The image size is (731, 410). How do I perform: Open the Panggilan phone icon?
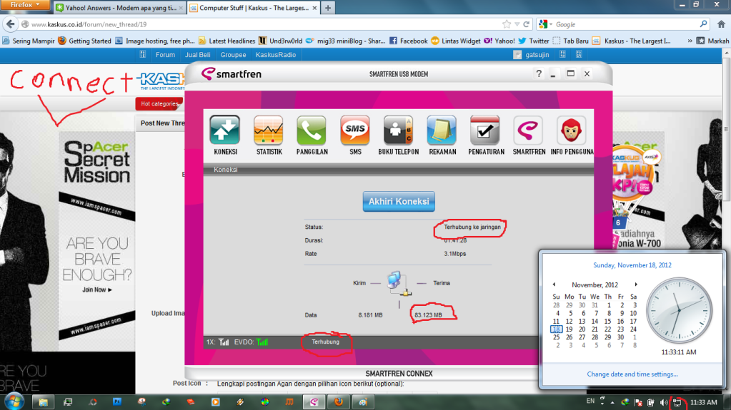point(312,130)
